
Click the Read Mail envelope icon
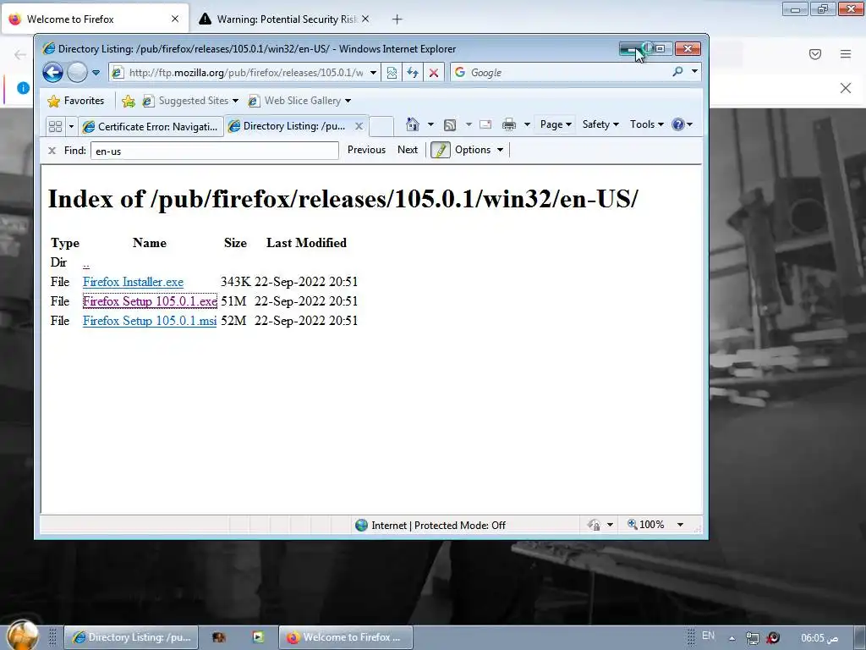coord(485,124)
